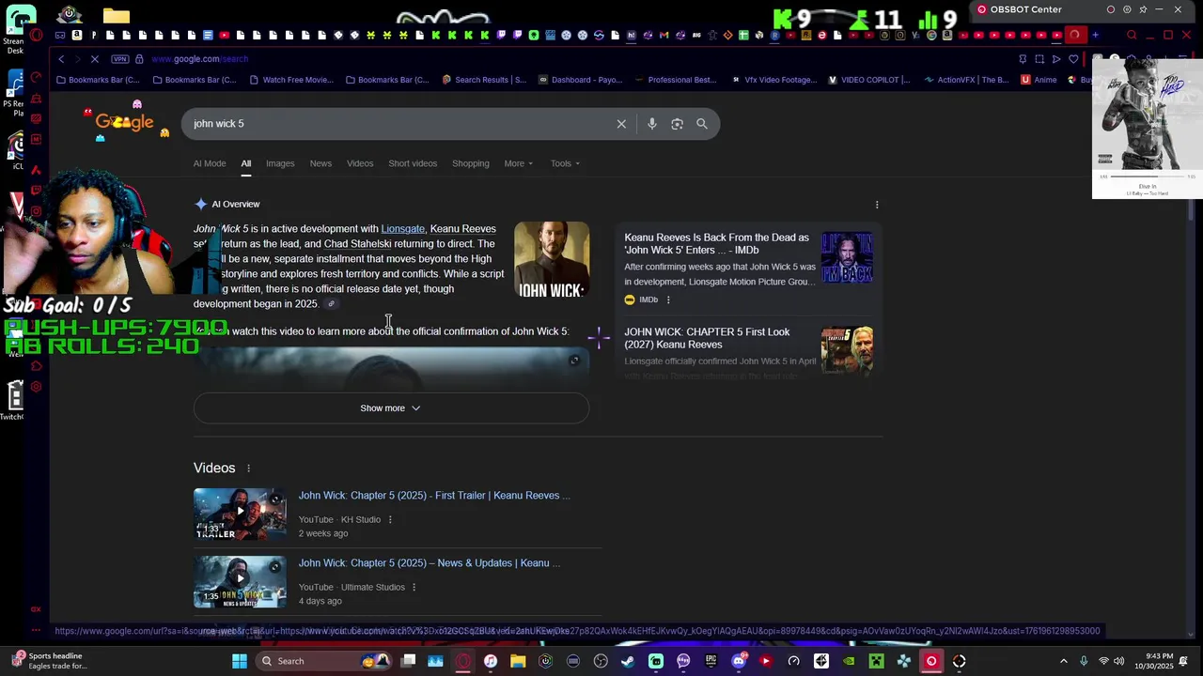Play News & Updates video thumbnail
Image resolution: width=1203 pixels, height=676 pixels.
[240, 581]
